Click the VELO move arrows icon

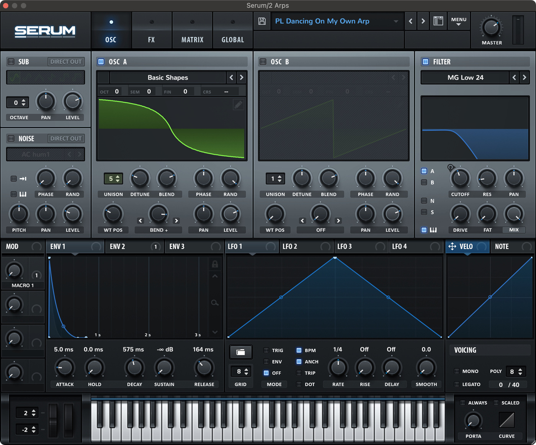(x=452, y=246)
